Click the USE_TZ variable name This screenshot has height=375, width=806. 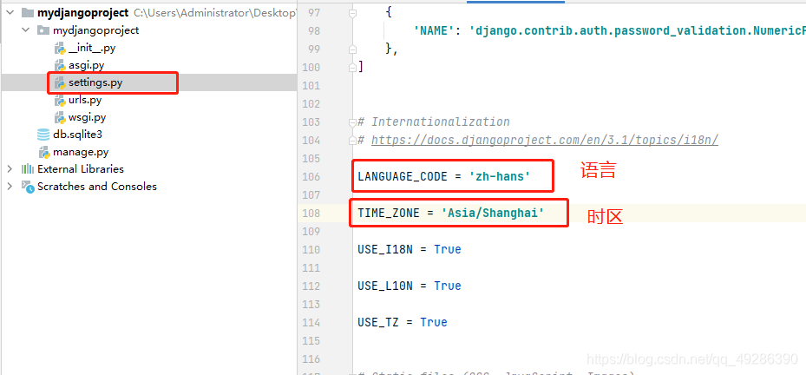pos(378,323)
